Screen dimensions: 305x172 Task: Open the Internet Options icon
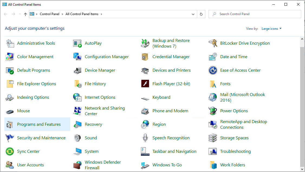click(x=77, y=97)
